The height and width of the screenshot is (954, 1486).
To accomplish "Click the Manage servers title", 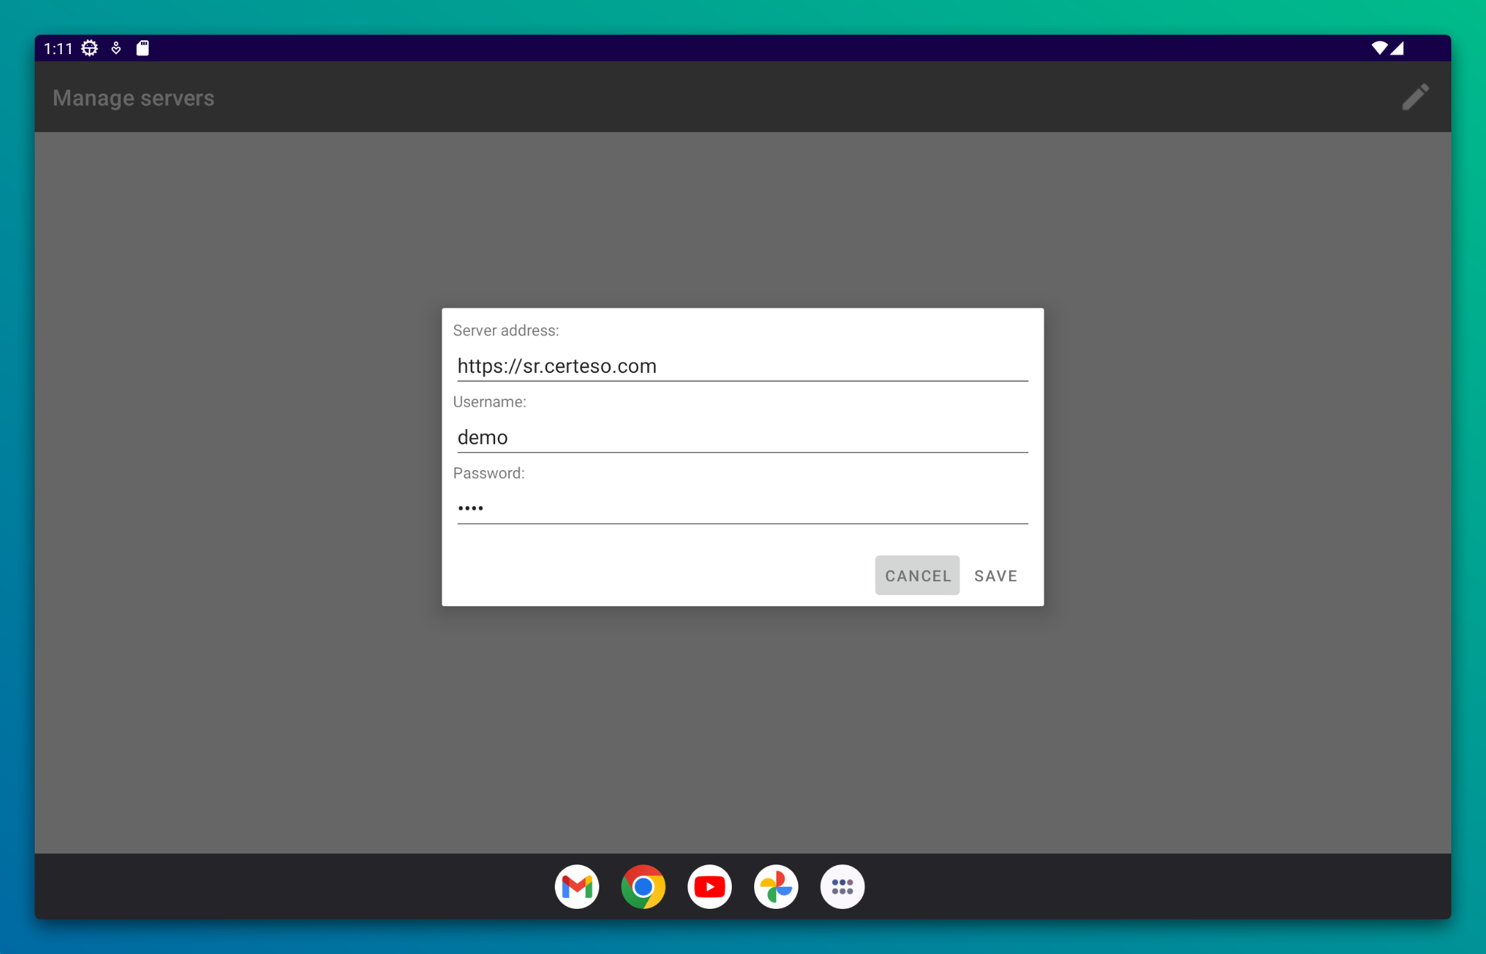I will (x=133, y=98).
